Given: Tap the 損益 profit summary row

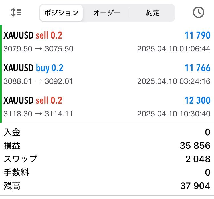Looking at the screenshot, I should point(107,146).
